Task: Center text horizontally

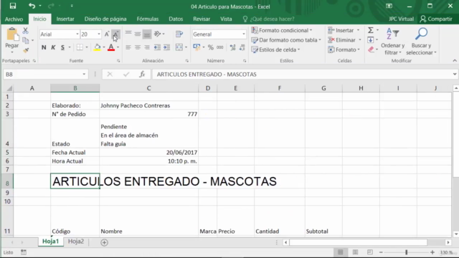Action: pyautogui.click(x=137, y=47)
